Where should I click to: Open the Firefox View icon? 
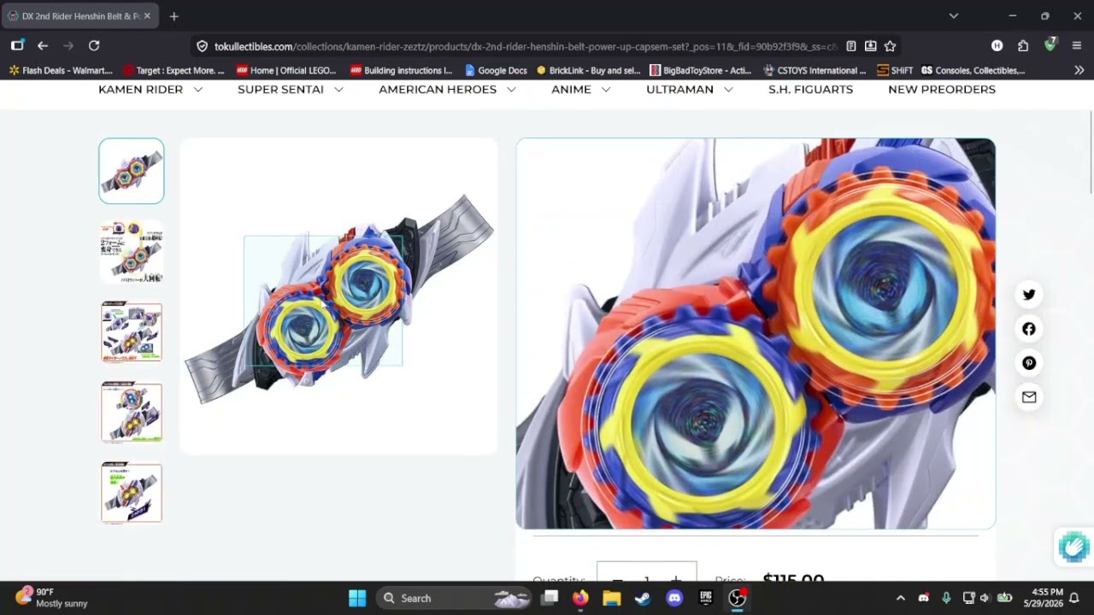17,46
